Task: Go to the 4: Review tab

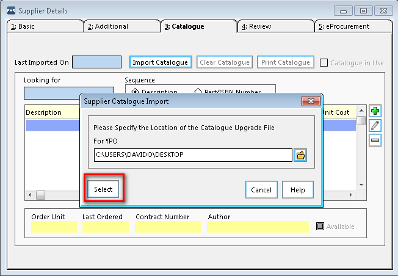Action: click(276, 26)
